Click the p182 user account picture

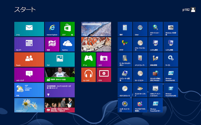(193, 10)
